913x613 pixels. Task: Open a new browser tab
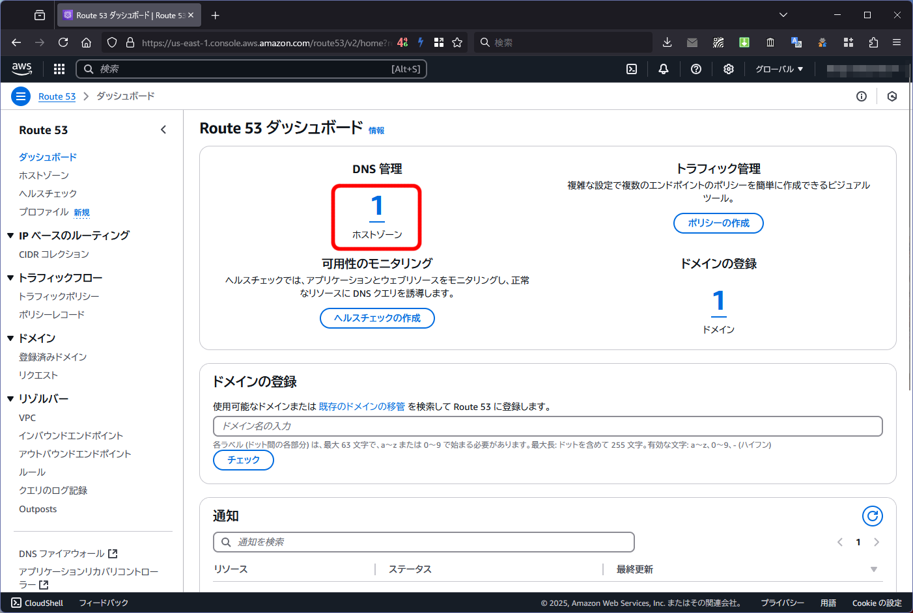216,15
